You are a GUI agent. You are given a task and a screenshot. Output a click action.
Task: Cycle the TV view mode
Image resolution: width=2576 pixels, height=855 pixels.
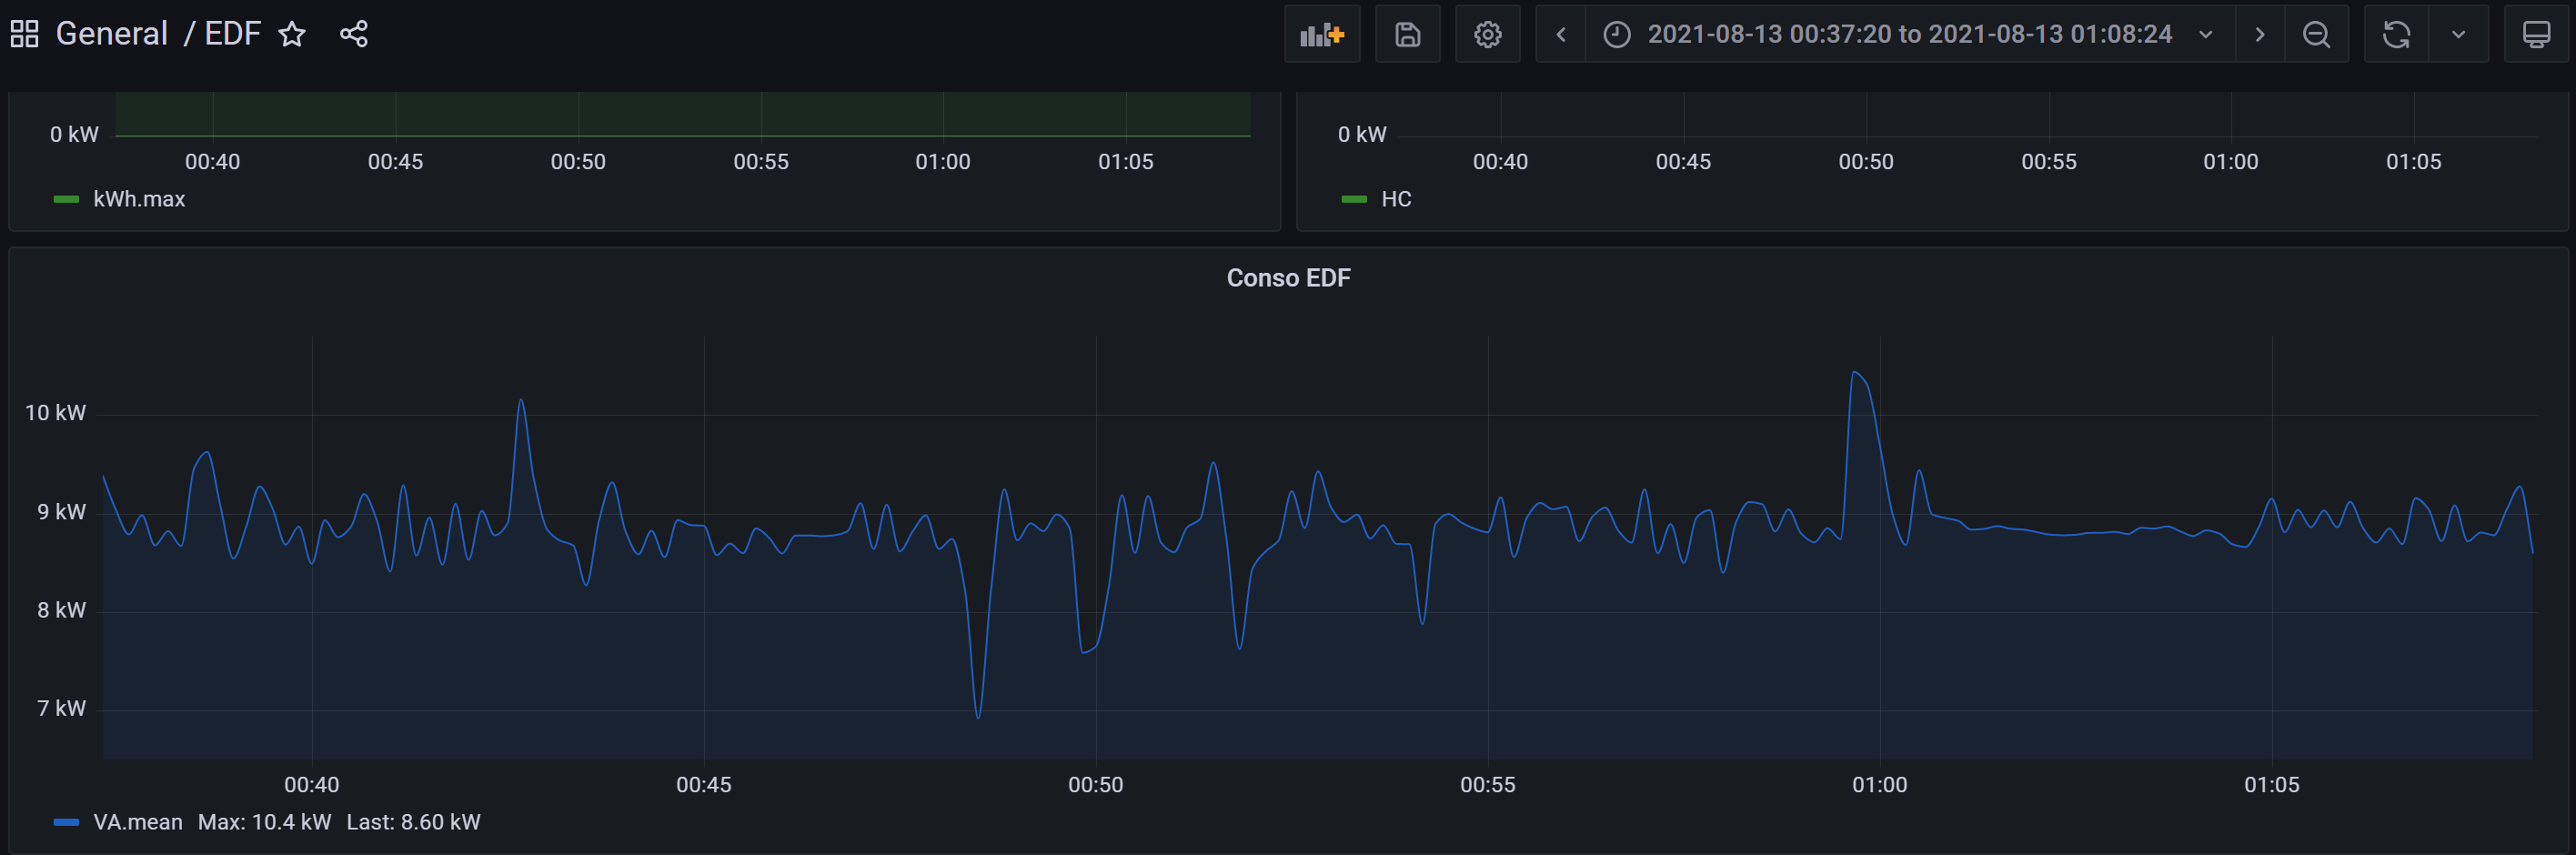pos(2536,34)
